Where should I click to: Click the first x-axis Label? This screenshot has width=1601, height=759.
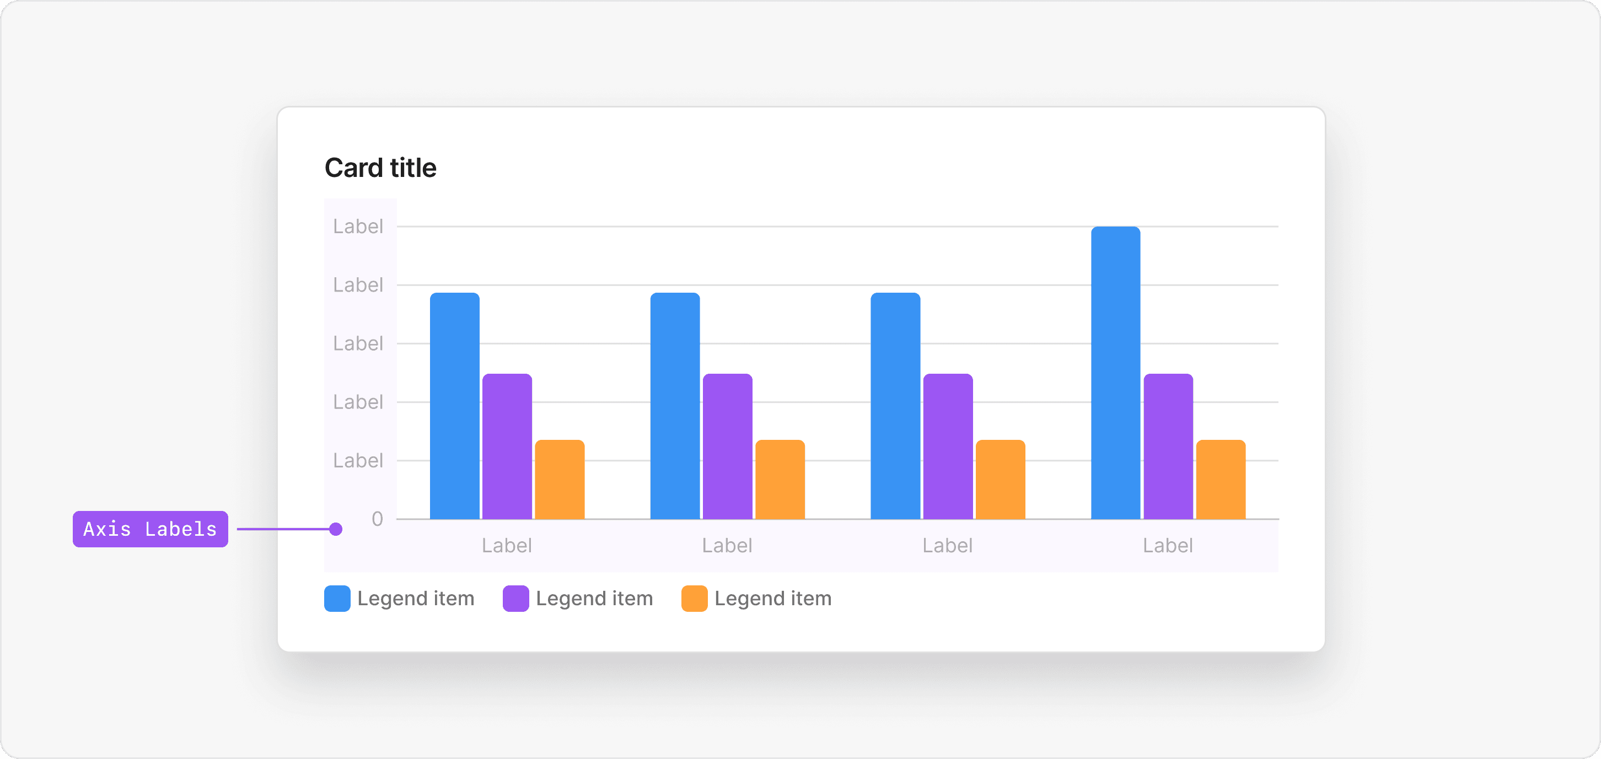(506, 545)
